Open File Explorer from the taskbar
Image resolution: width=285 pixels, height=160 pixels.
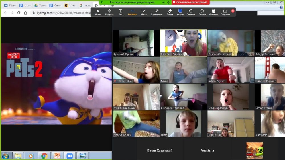(18, 156)
